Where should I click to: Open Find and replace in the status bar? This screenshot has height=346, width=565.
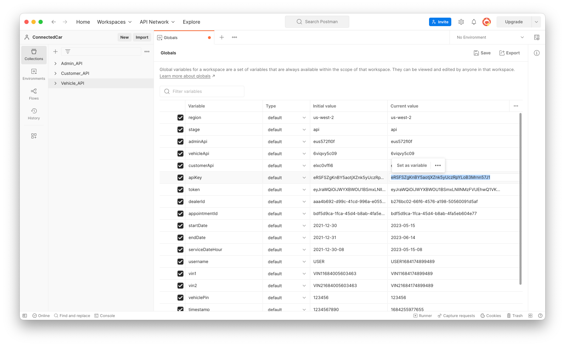[72, 316]
